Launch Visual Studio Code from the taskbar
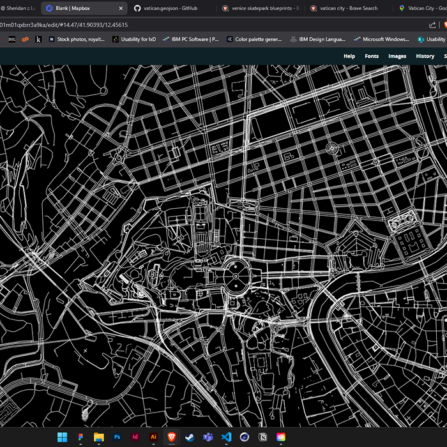Viewport: 447px width, 447px height. pyautogui.click(x=226, y=437)
